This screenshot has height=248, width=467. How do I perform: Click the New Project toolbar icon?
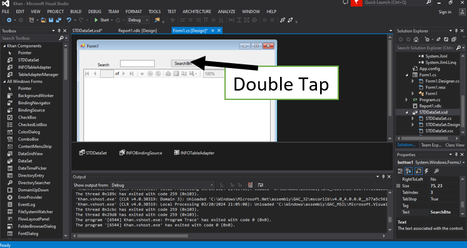tap(31, 20)
